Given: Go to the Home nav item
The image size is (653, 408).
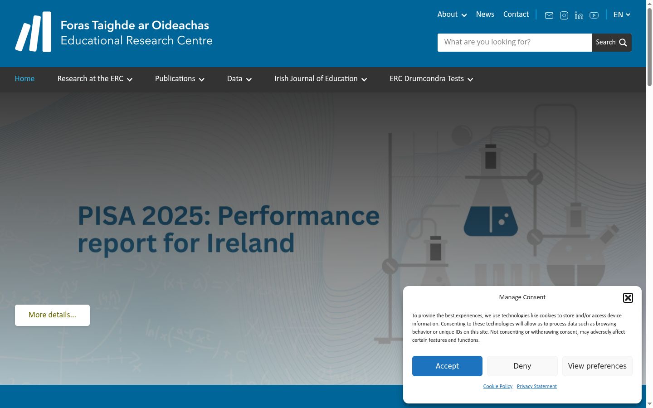Looking at the screenshot, I should click(x=24, y=79).
